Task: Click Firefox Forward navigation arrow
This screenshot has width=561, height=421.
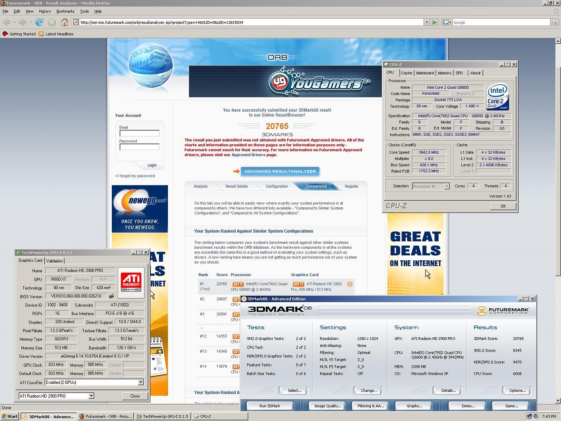Action: coord(23,22)
